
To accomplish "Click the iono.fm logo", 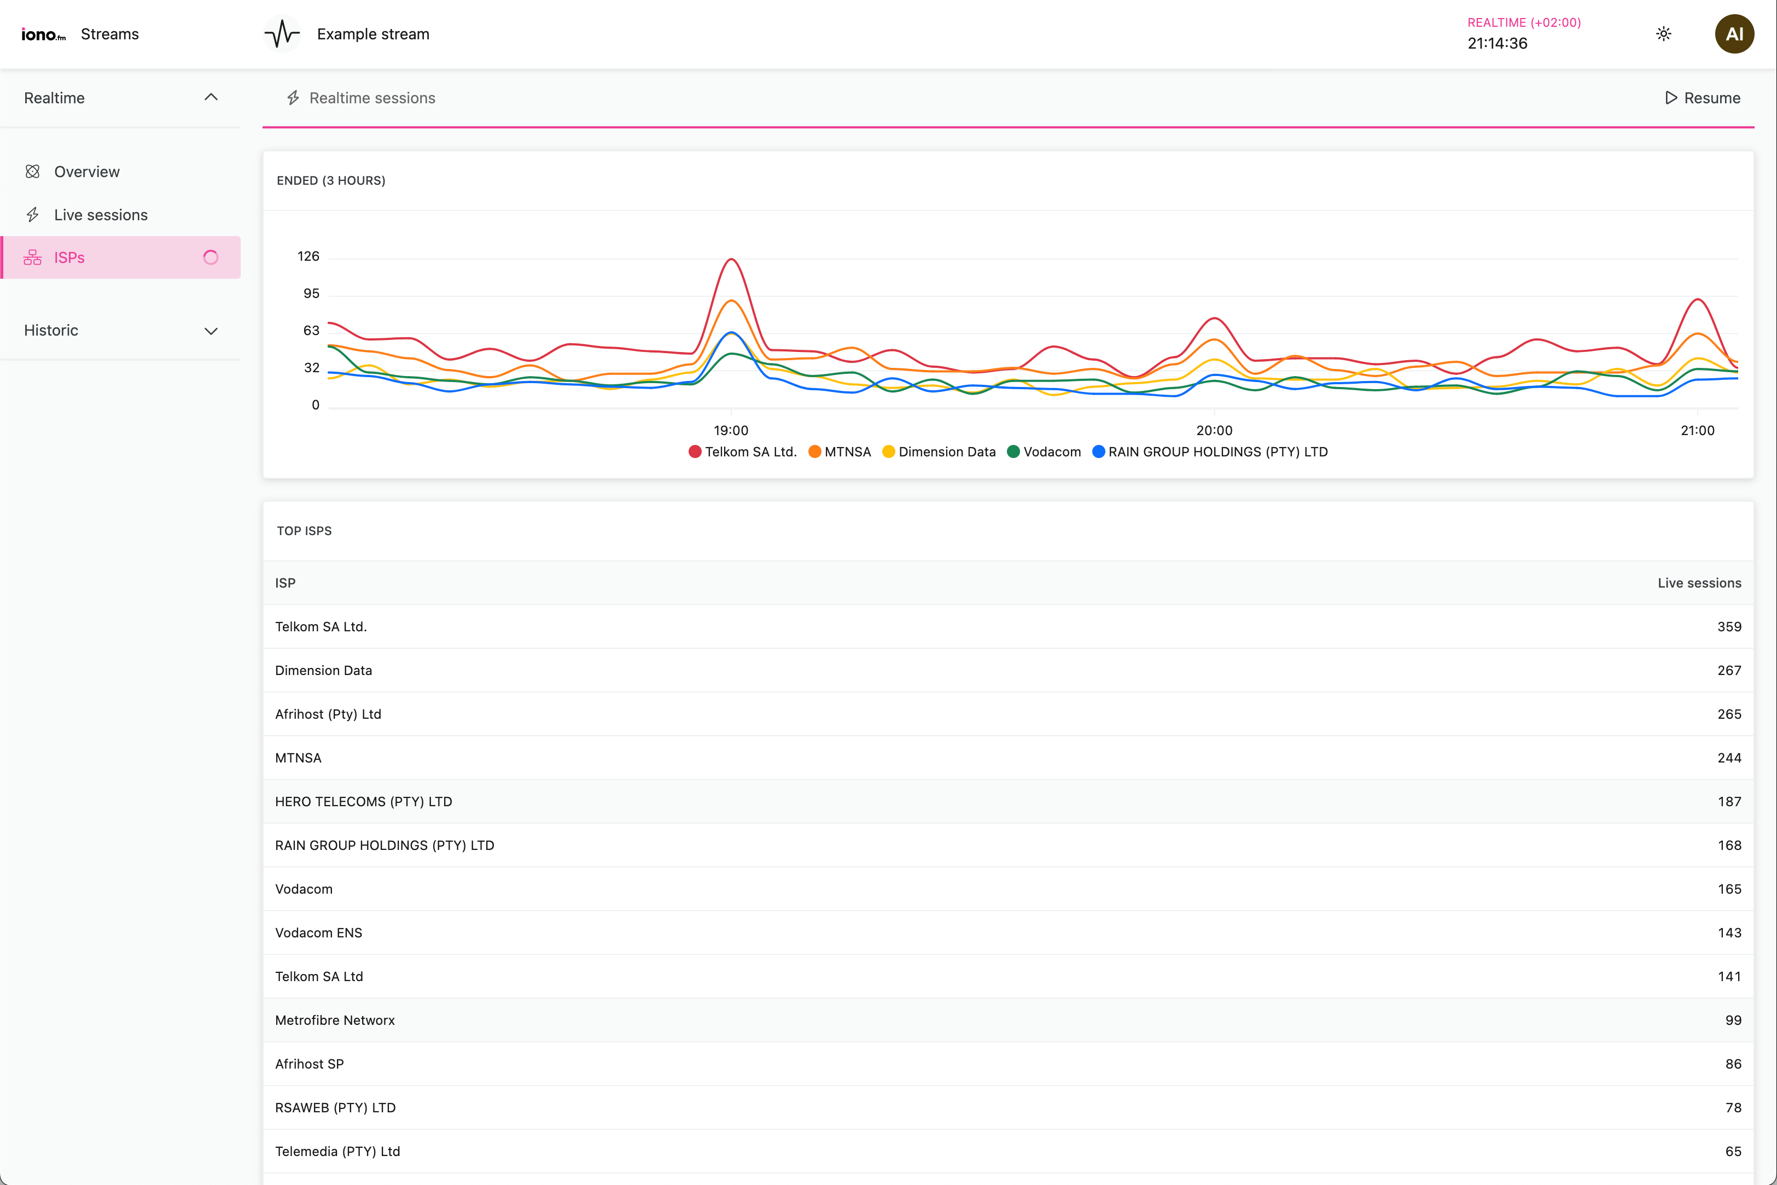I will [x=44, y=34].
